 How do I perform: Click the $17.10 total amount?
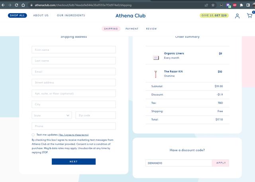pyautogui.click(x=219, y=120)
